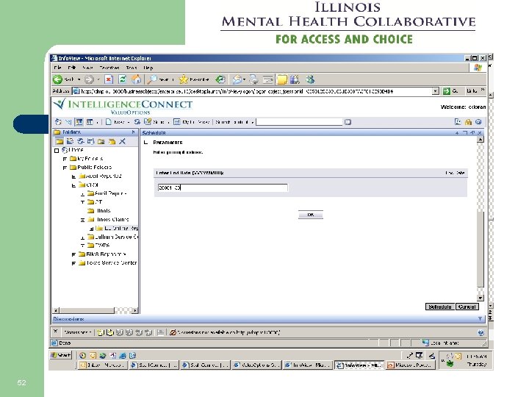Switch to Microsoft PowerPoint taskbar button
Image resolution: width=529 pixels, height=397 pixels.
(x=411, y=365)
